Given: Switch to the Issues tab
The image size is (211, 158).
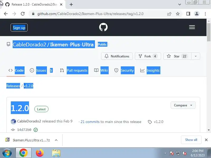Looking at the screenshot, I should coord(41,70).
